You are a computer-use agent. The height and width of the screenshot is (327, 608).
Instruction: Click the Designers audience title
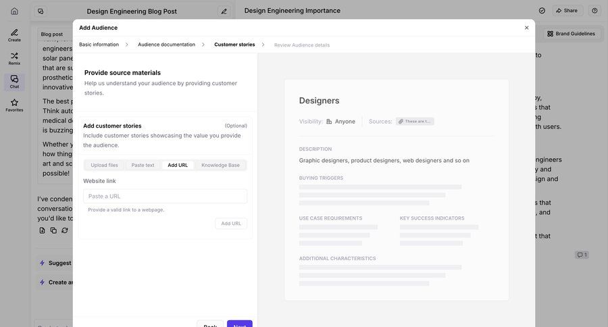coord(319,101)
